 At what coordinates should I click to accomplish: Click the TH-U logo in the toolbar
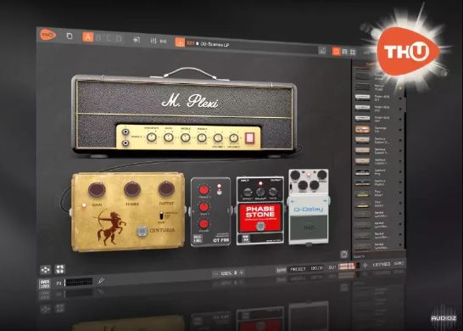(47, 35)
